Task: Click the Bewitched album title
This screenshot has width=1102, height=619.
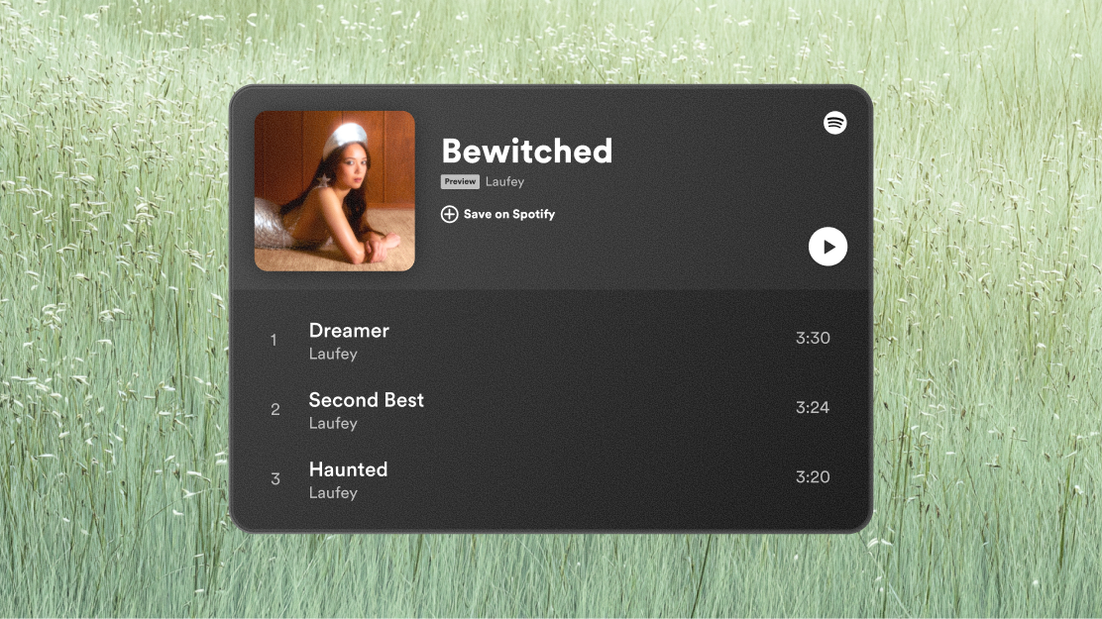Action: pyautogui.click(x=527, y=152)
